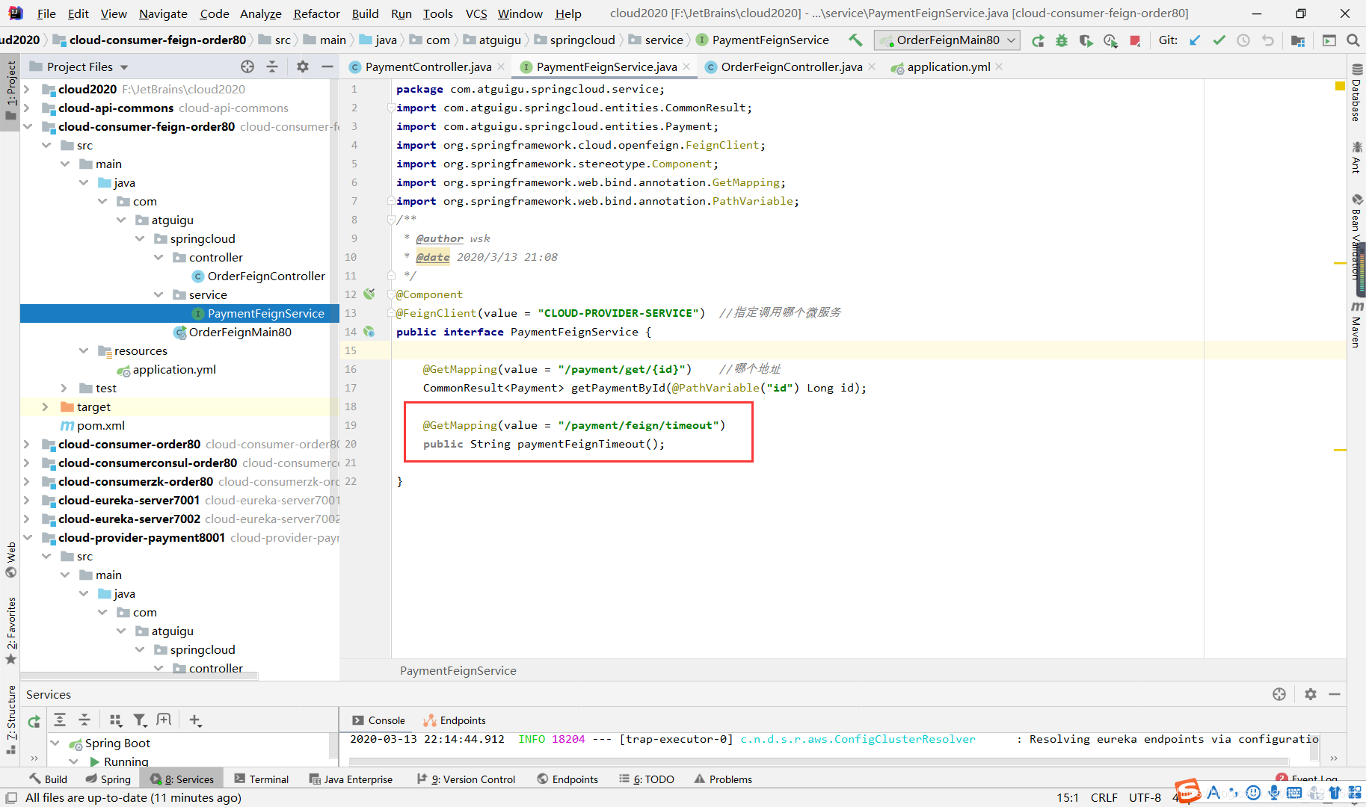The image size is (1366, 807).
Task: Click Open in New Tab icon in Services
Action: tap(164, 720)
